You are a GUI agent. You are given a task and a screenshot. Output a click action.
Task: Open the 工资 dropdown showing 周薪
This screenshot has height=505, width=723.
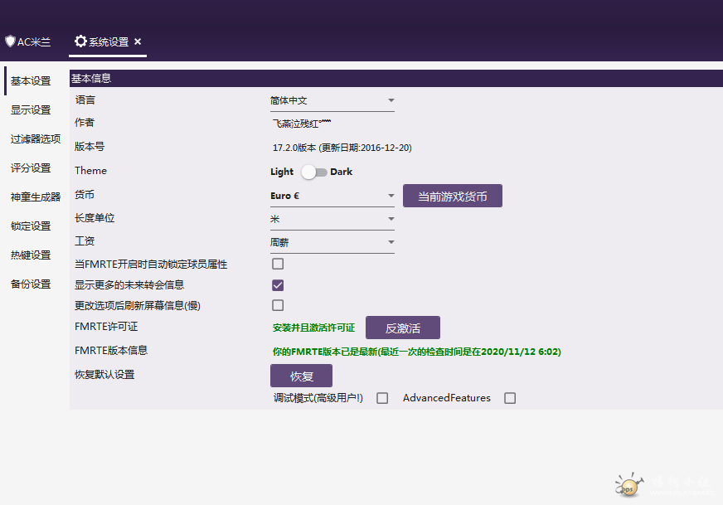pos(332,243)
